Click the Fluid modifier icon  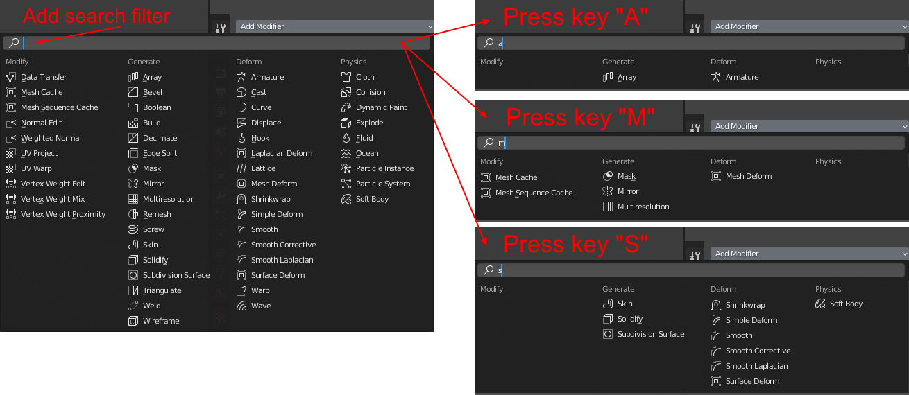point(347,138)
